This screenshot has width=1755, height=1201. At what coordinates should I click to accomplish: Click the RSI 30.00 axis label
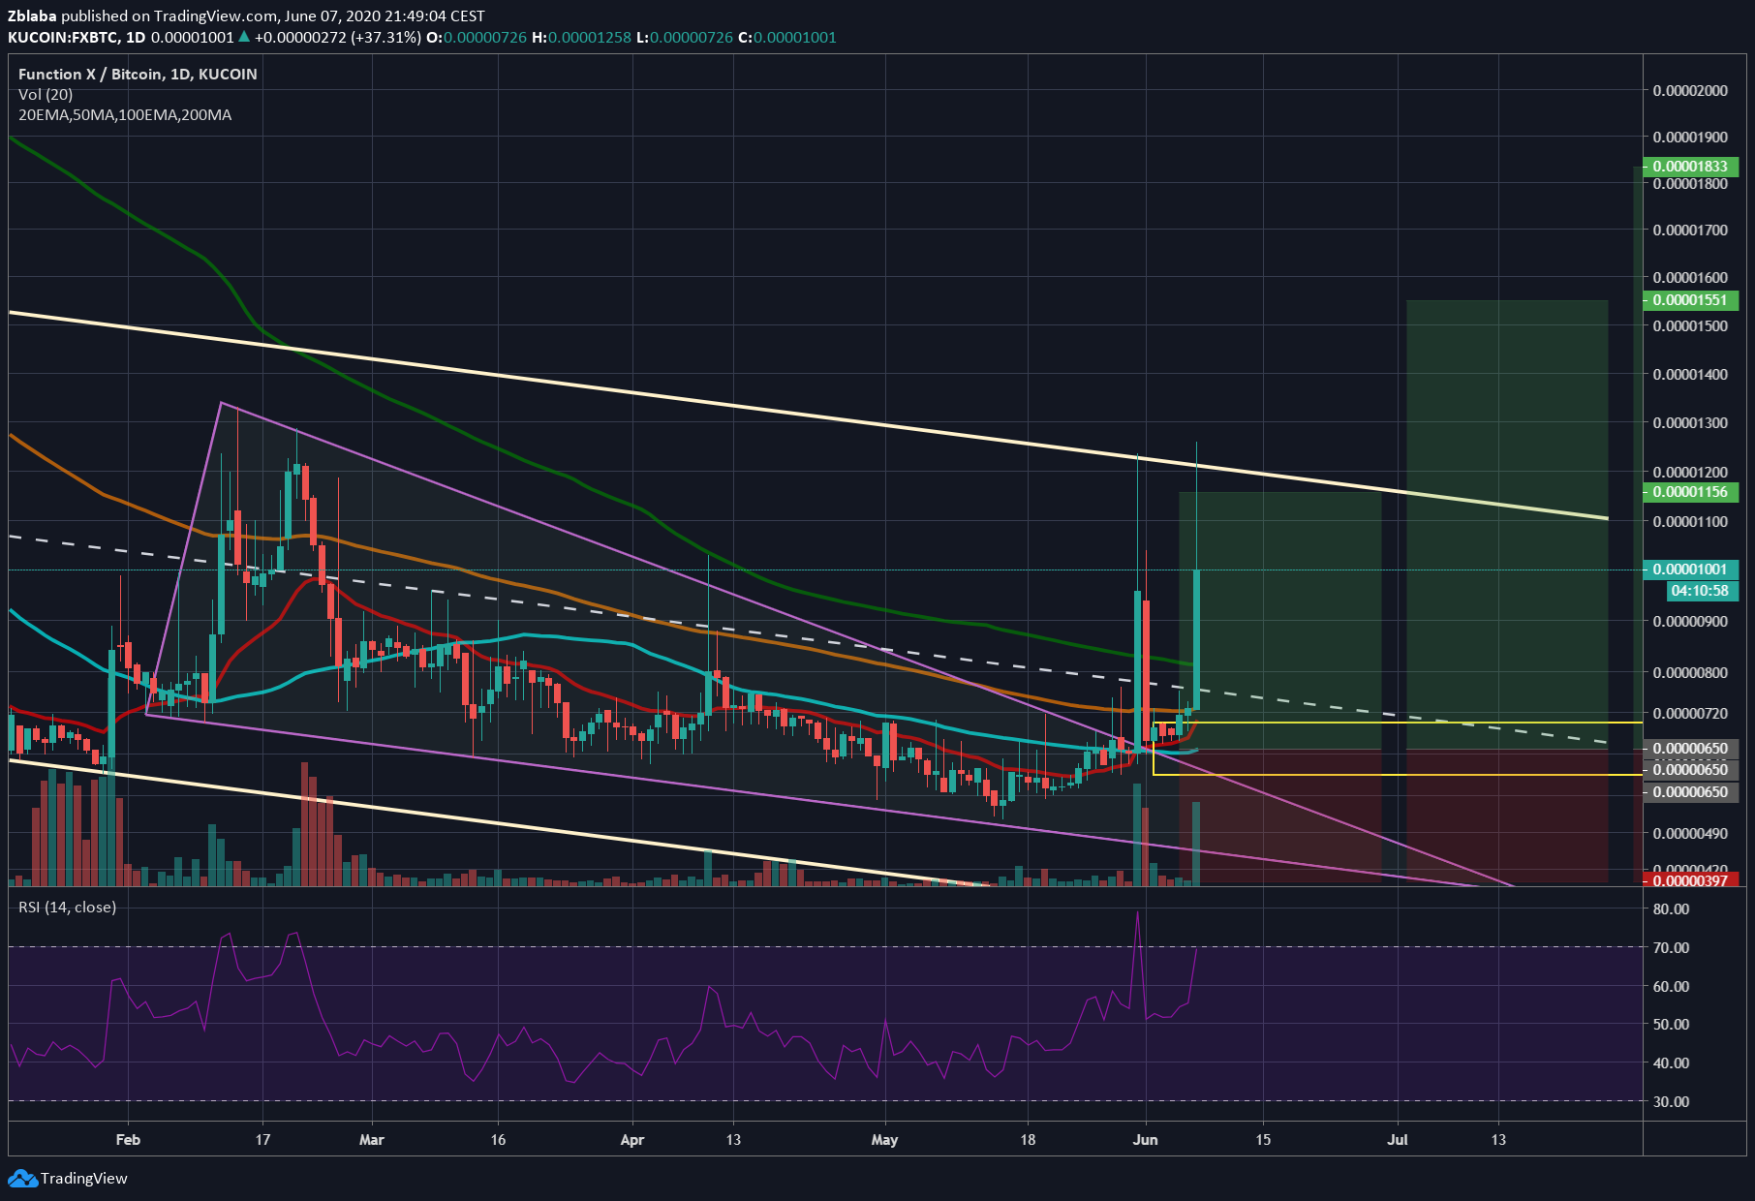pyautogui.click(x=1672, y=1102)
